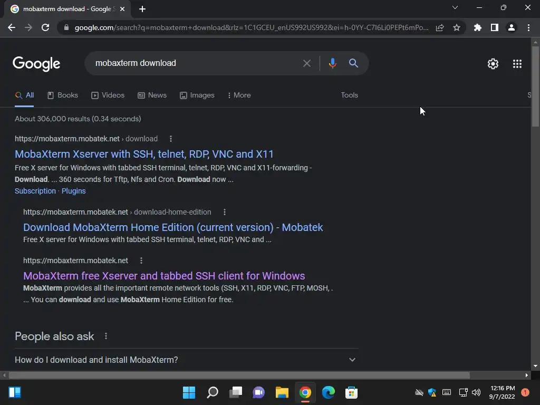Select the All results tab
This screenshot has width=540, height=405.
(x=24, y=95)
